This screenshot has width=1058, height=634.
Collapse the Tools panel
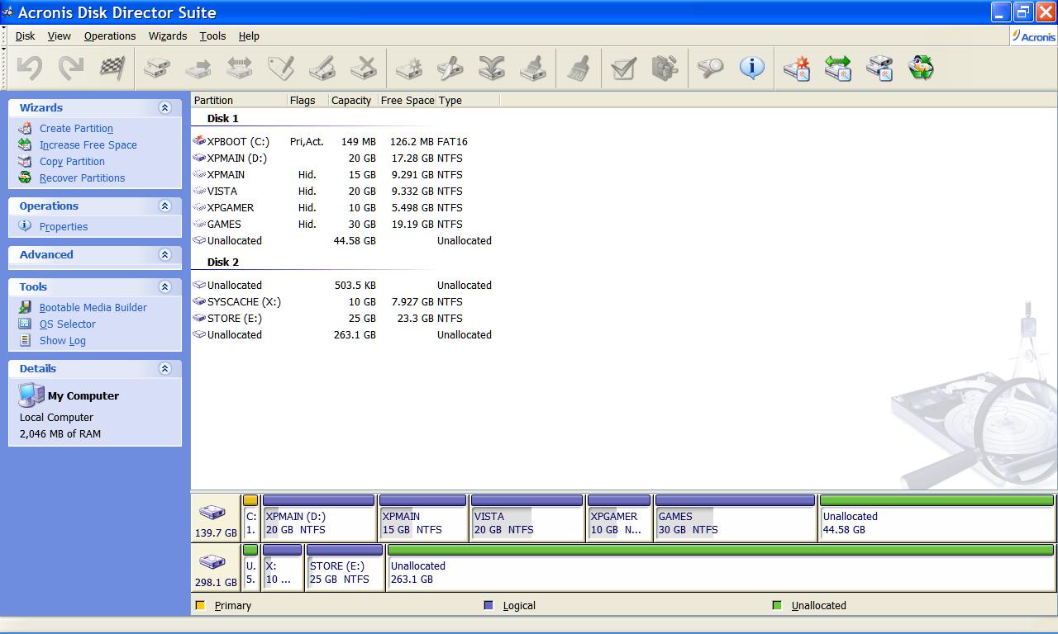click(x=164, y=286)
